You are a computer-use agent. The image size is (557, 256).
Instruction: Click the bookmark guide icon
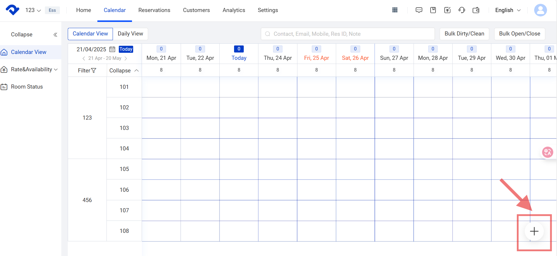click(x=433, y=10)
